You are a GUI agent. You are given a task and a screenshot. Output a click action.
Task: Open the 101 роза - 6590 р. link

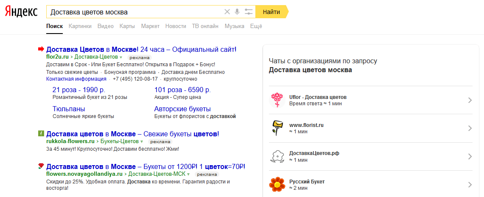tap(182, 90)
